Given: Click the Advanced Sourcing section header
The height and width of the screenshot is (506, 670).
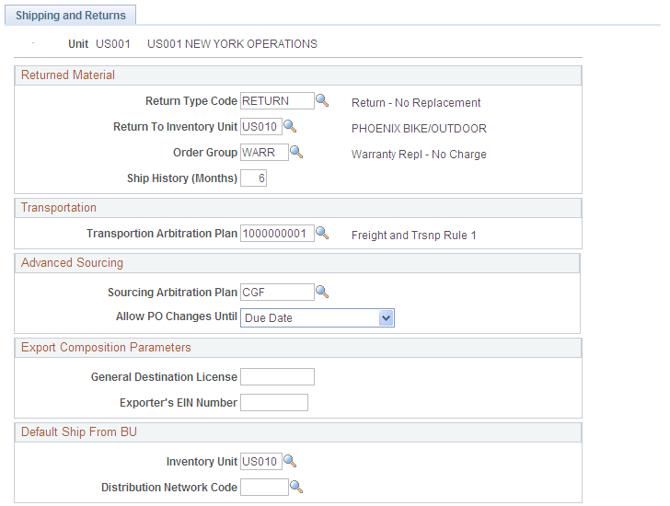Looking at the screenshot, I should [297, 262].
